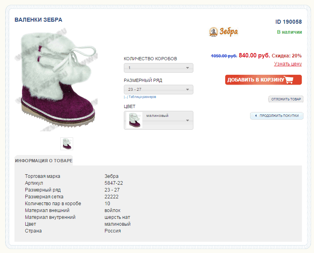Click the Продолжить покупки button
Image resolution: width=314 pixels, height=253 pixels.
[277, 116]
